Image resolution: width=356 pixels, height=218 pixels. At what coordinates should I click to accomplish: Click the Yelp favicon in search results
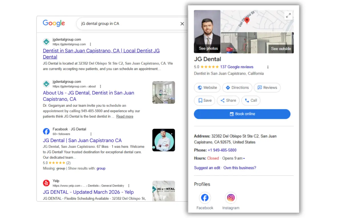(x=46, y=183)
